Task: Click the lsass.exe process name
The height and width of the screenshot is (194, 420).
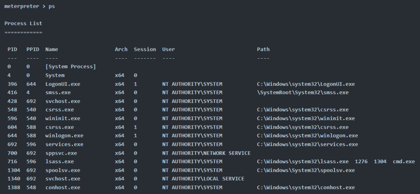Action: tap(59, 161)
